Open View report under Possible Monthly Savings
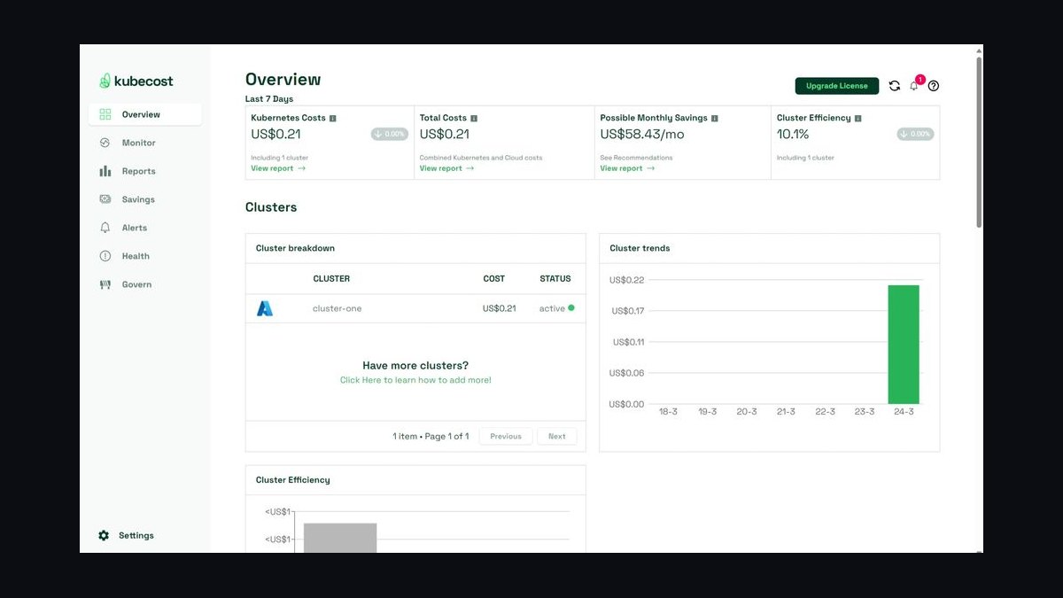This screenshot has width=1063, height=598. 627,168
